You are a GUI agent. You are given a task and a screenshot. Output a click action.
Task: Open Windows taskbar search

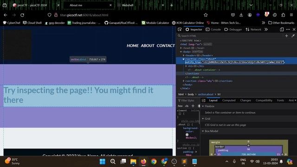coord(113,161)
